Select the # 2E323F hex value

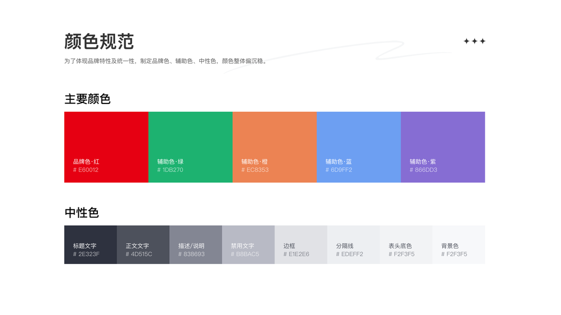(86, 254)
